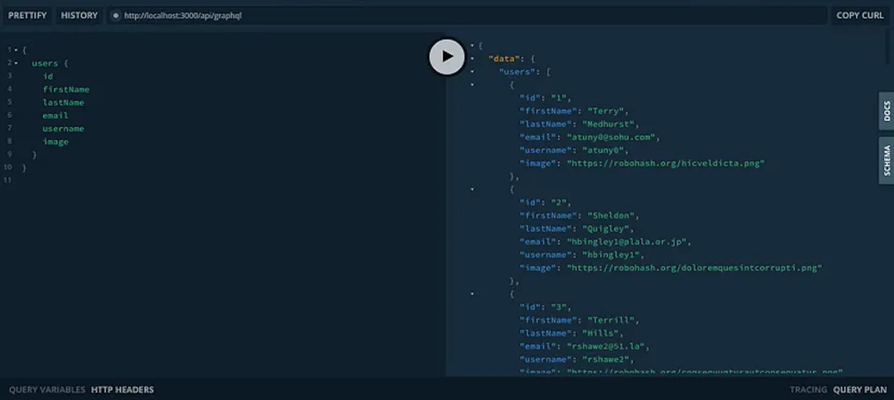The height and width of the screenshot is (400, 894).
Task: Click the "rshawe2" username value
Action: point(605,360)
